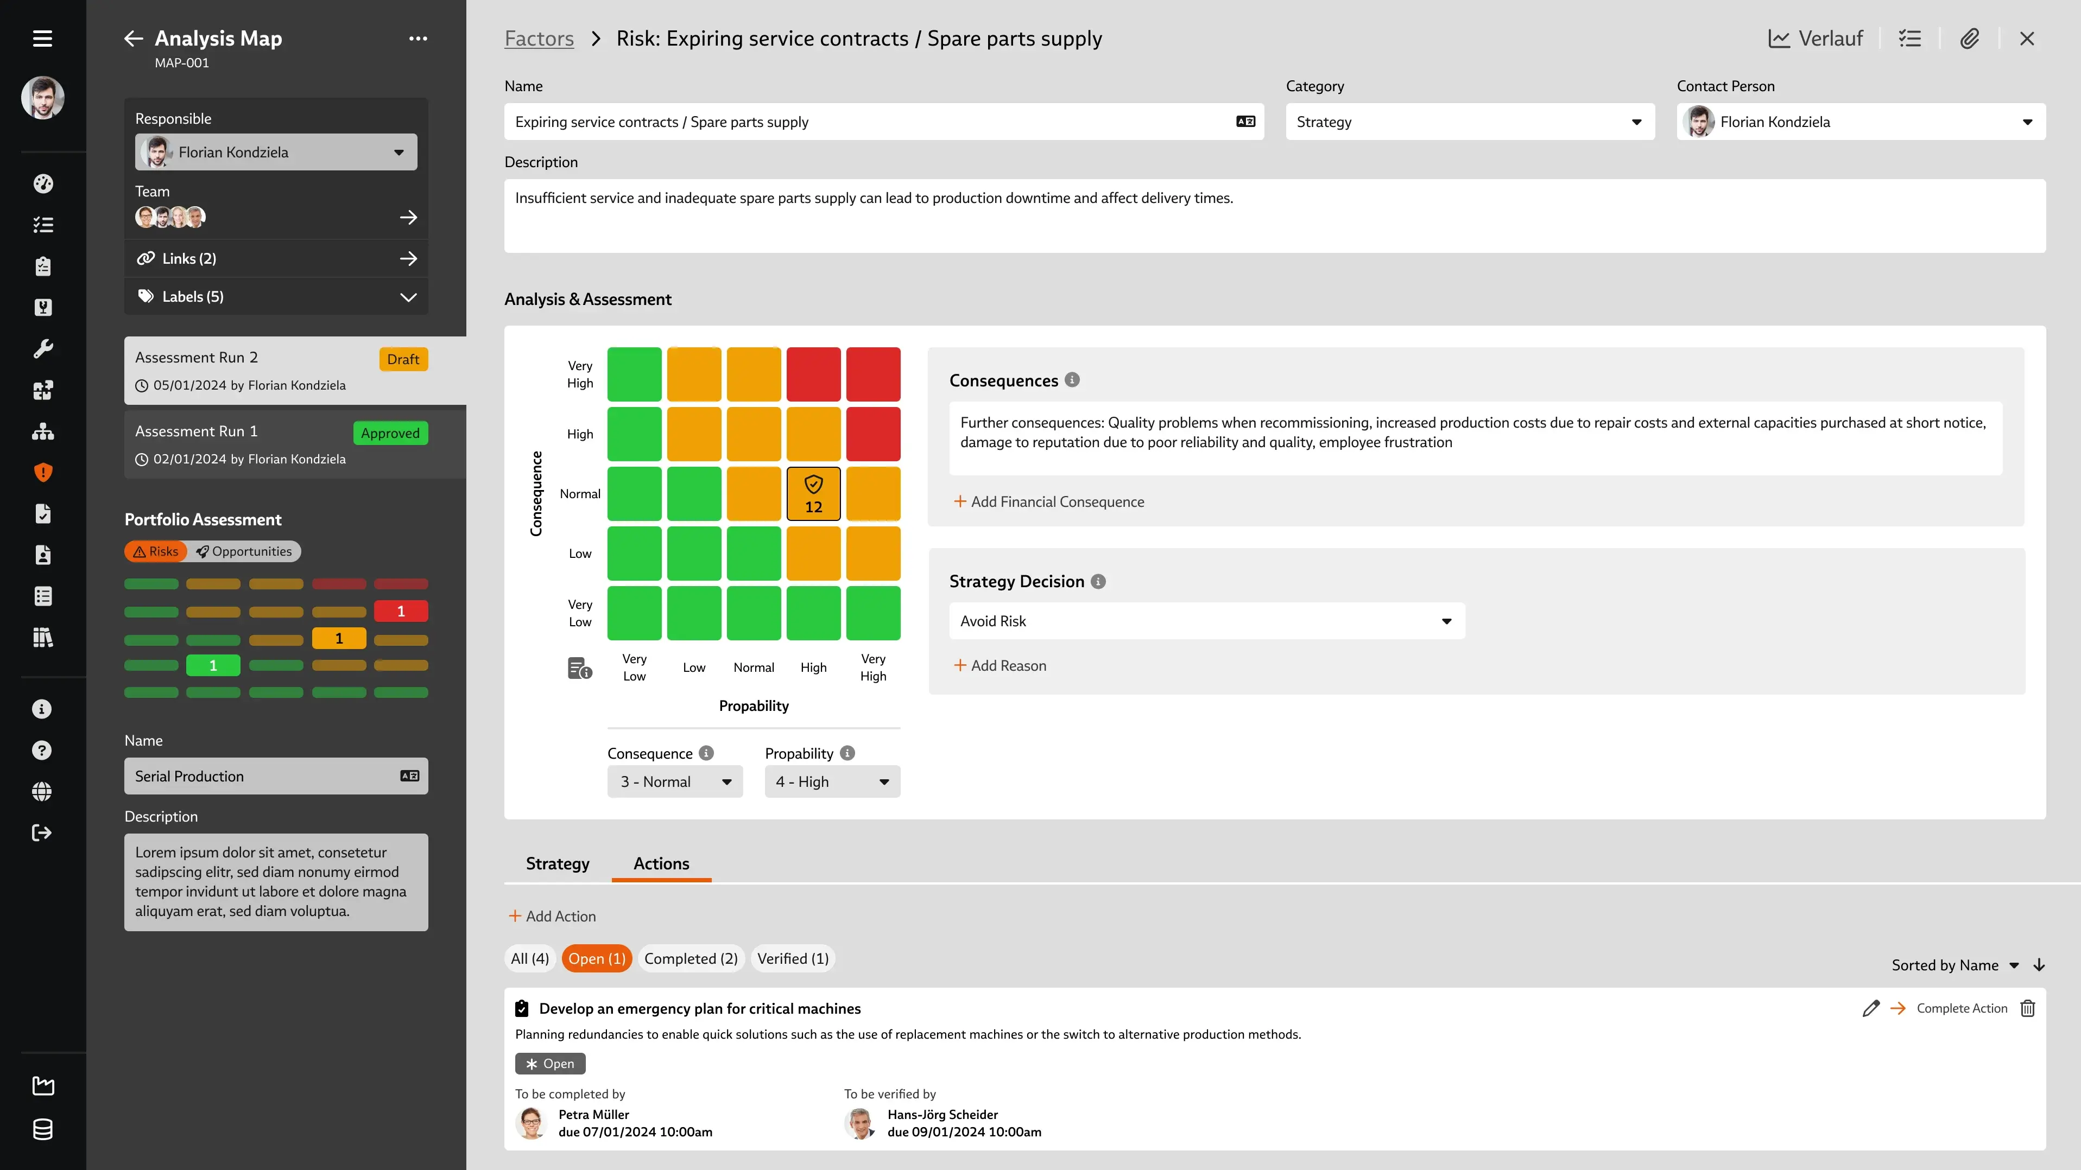2081x1170 pixels.
Task: Click the labels tag icon in left sidebar
Action: pyautogui.click(x=146, y=296)
